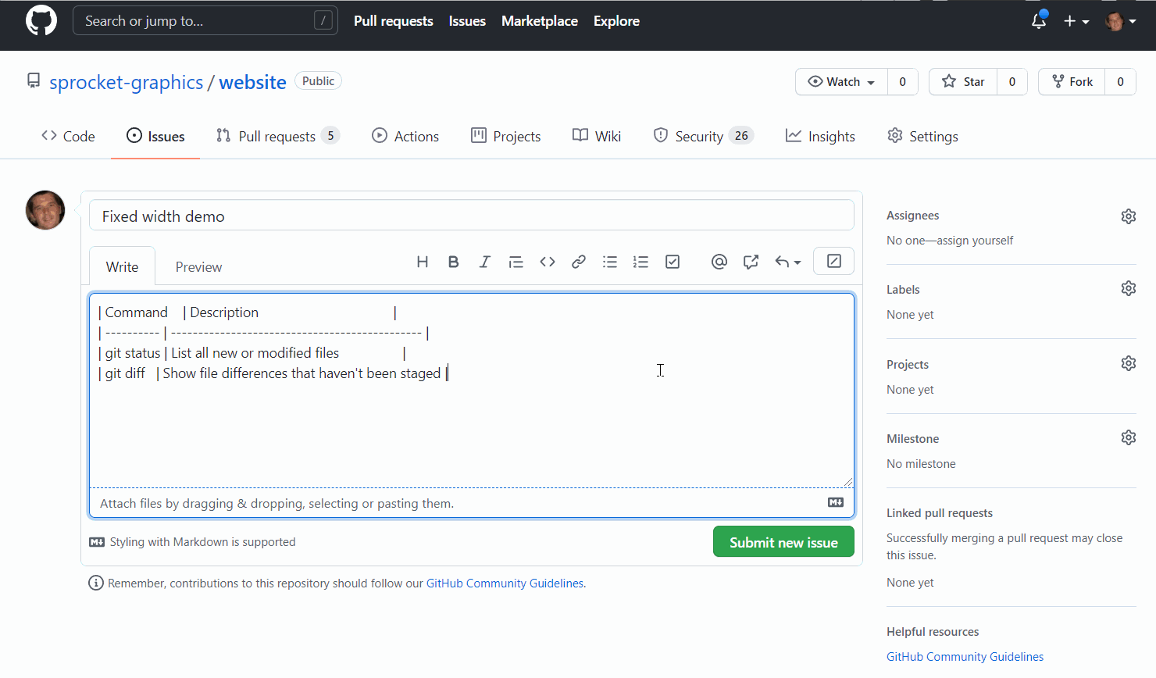Expand the editor to fullscreen
1156x678 pixels.
point(833,261)
